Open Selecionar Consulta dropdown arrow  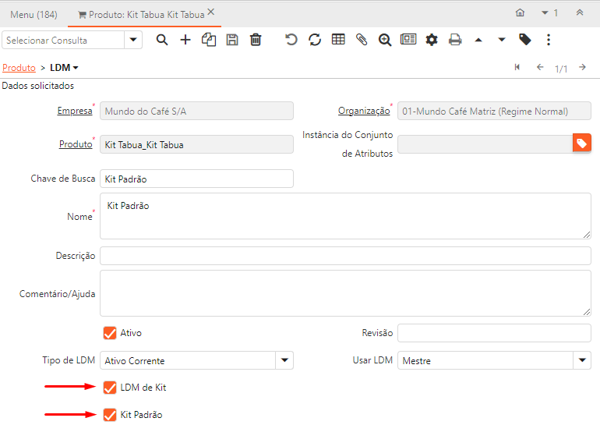[133, 40]
